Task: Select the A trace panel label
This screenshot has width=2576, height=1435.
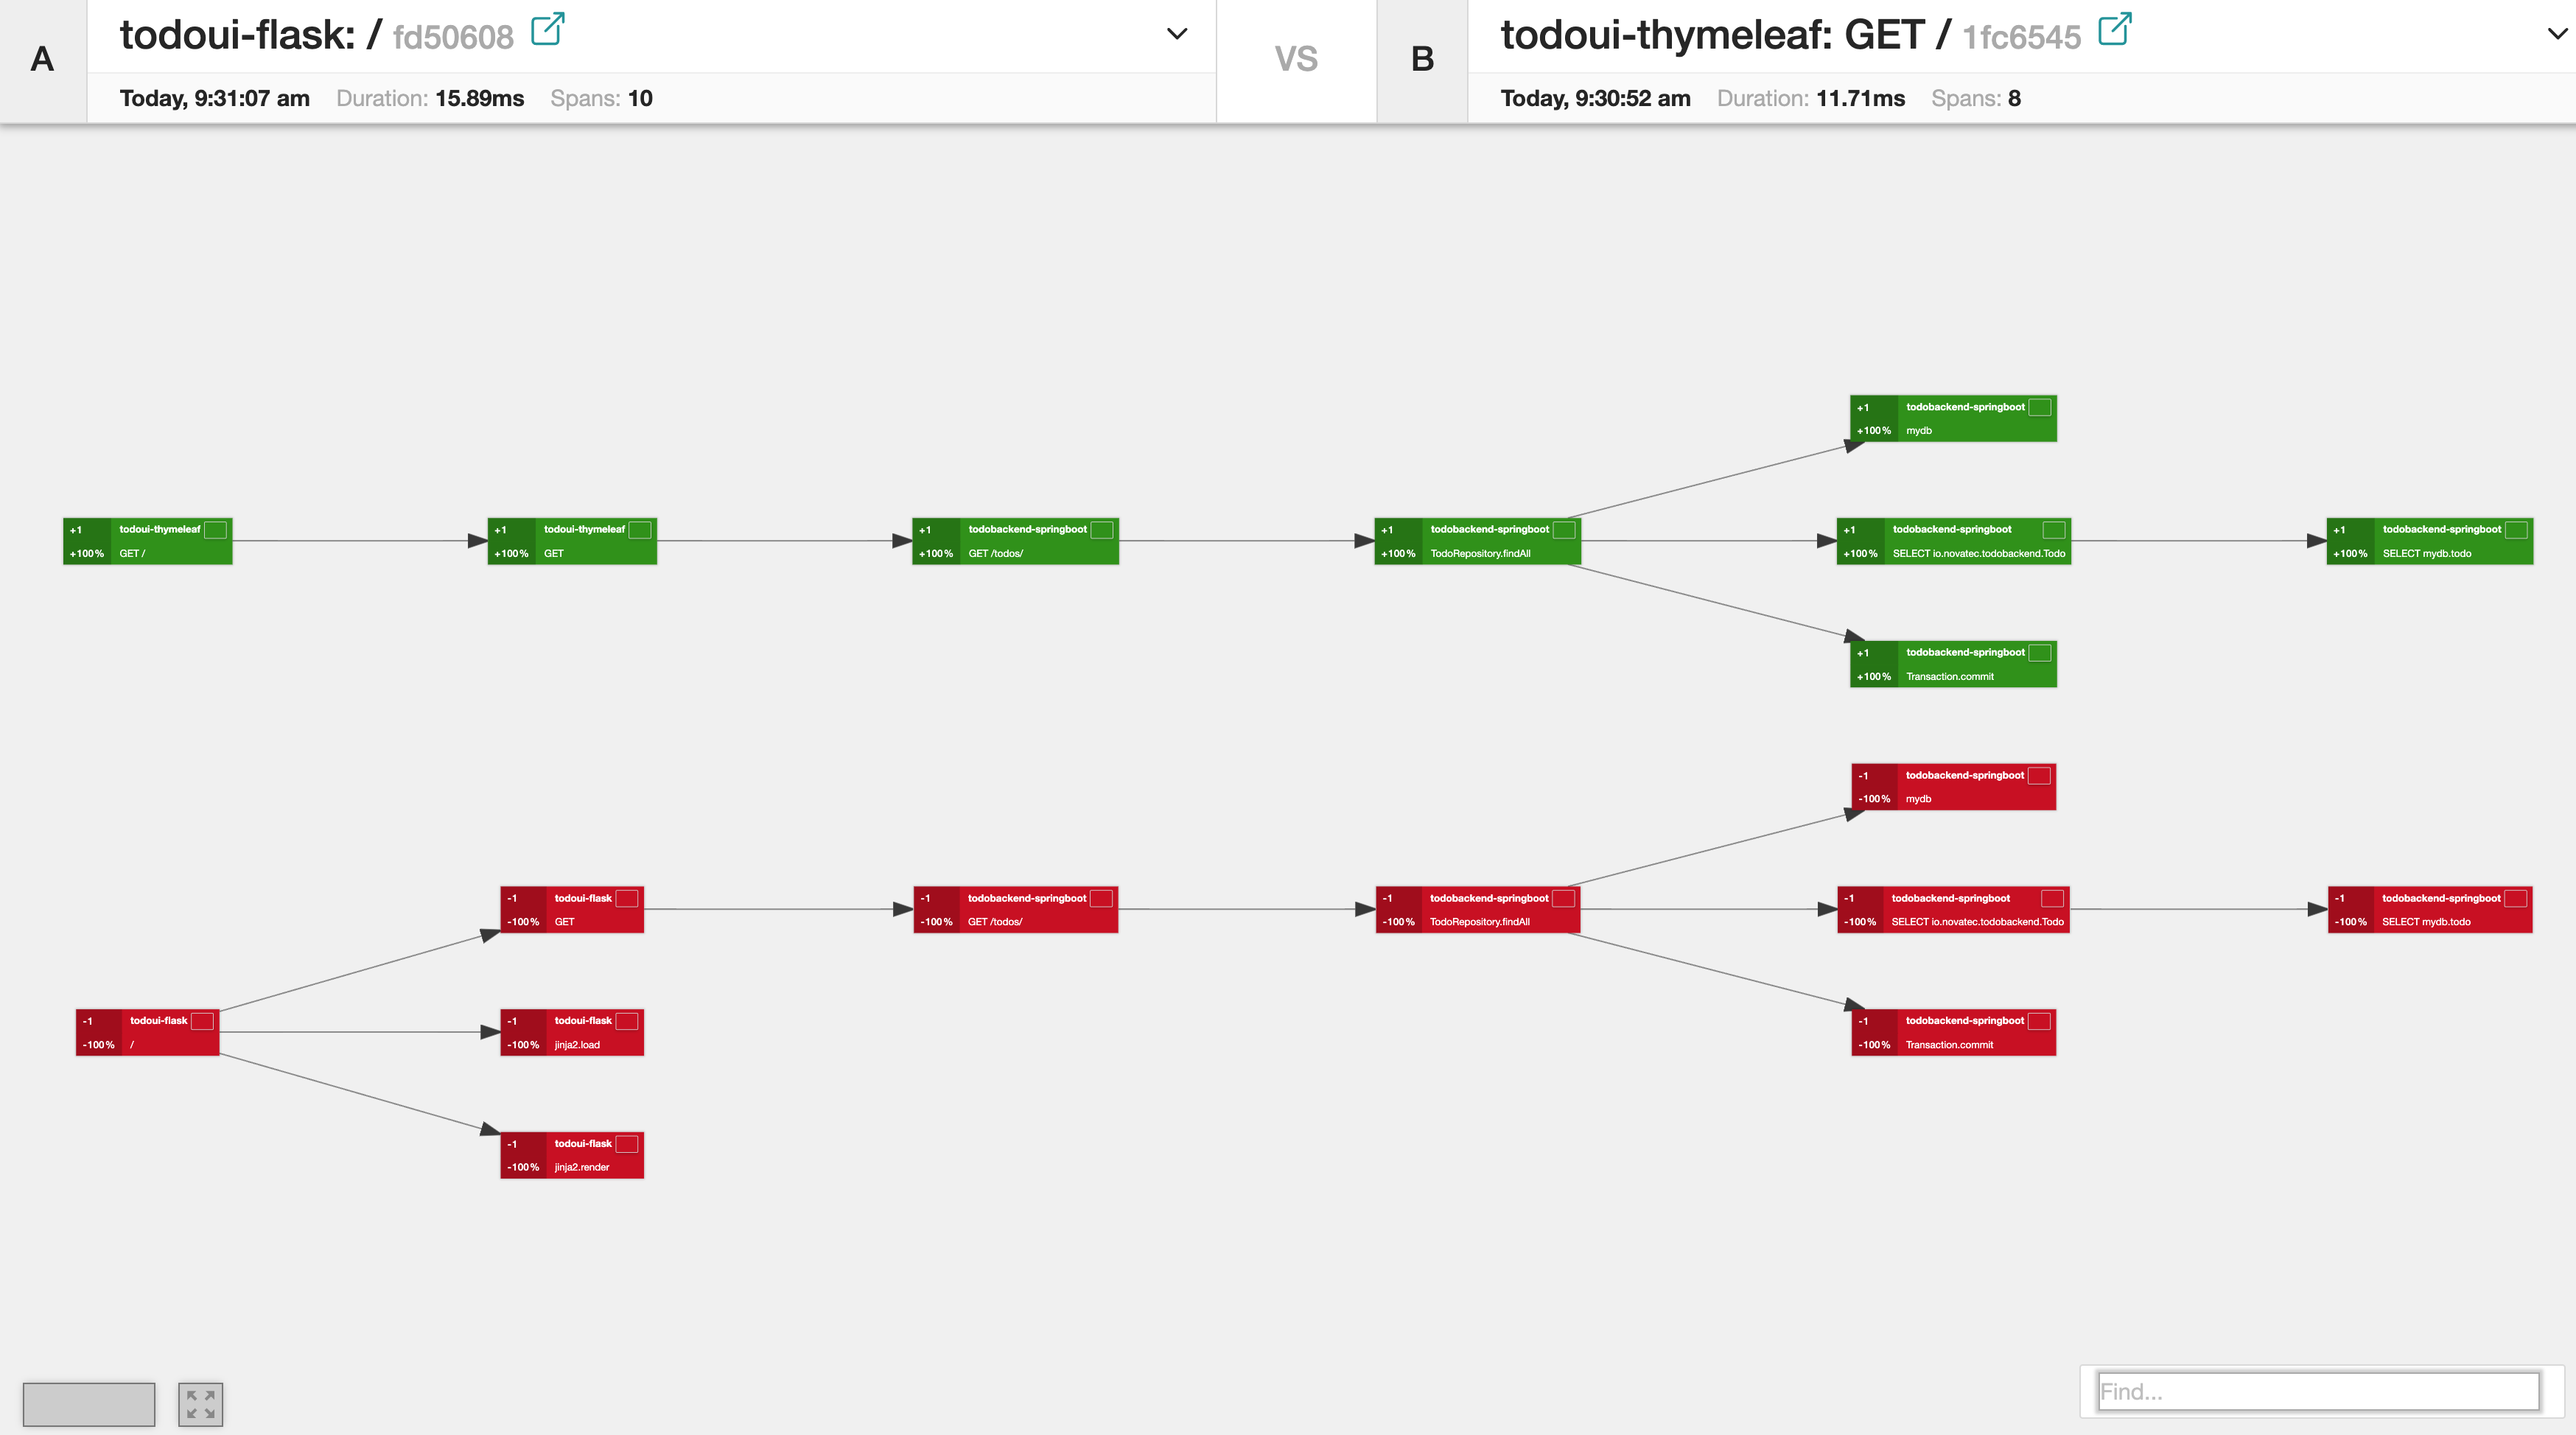Action: (42, 60)
